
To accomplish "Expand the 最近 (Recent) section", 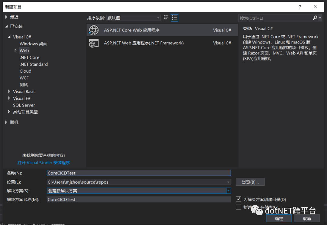I will click(6, 17).
